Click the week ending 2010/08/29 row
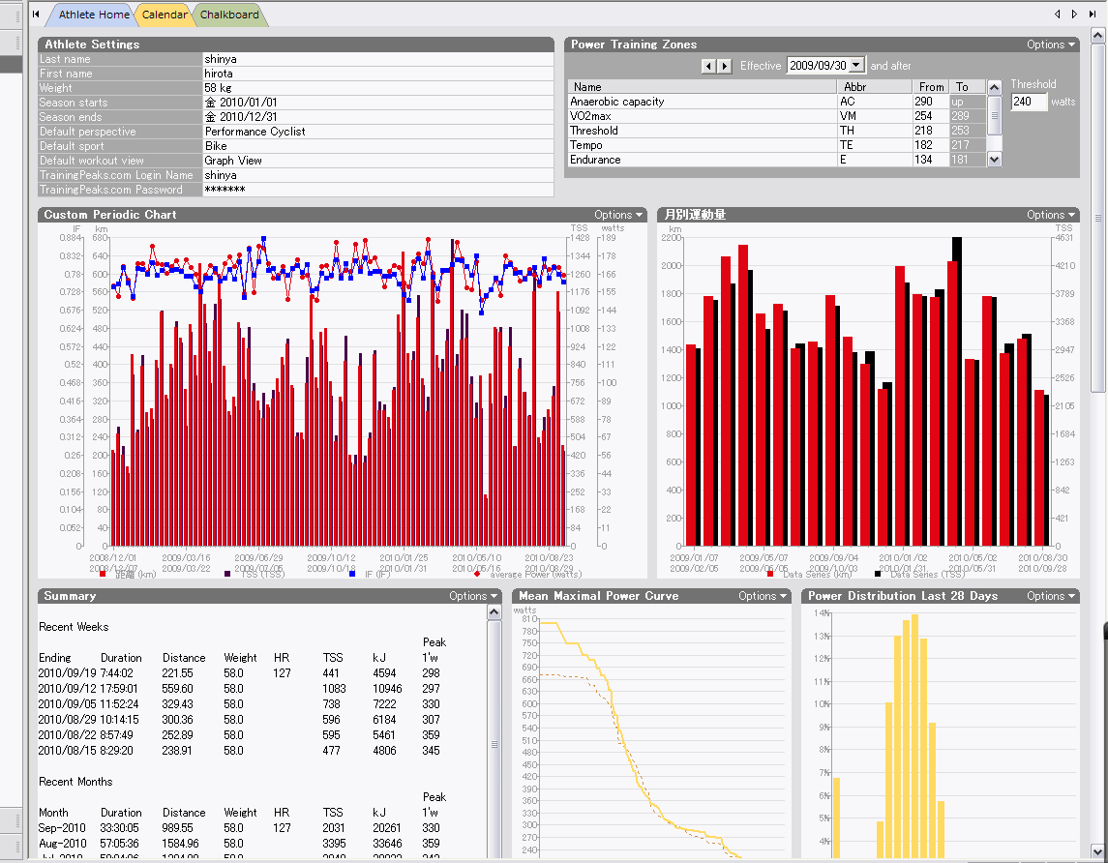 240,721
